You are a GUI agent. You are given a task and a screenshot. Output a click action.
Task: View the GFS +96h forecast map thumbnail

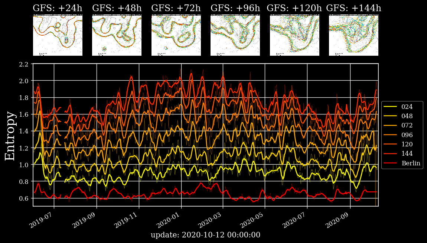[x=235, y=35]
